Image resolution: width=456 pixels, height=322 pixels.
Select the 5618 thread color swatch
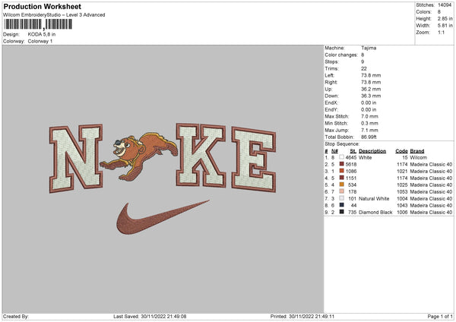[x=341, y=164]
